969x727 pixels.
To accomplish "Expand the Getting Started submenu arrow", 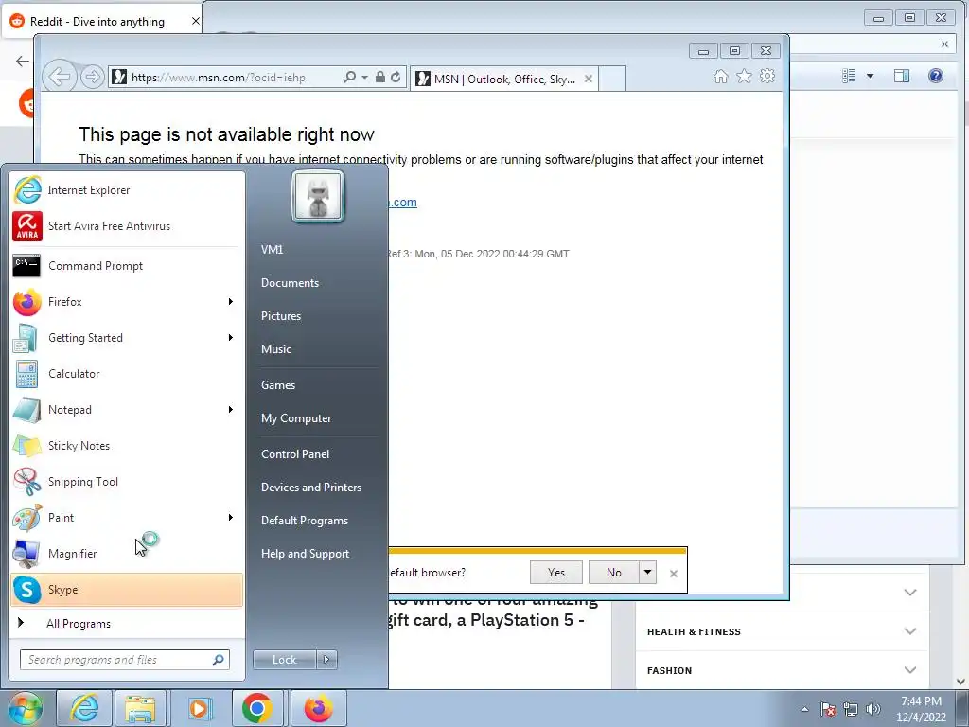I will [x=231, y=338].
